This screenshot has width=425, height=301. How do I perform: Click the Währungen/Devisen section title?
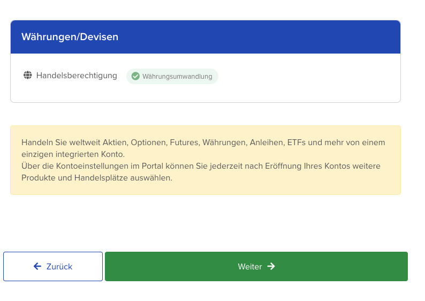point(70,37)
